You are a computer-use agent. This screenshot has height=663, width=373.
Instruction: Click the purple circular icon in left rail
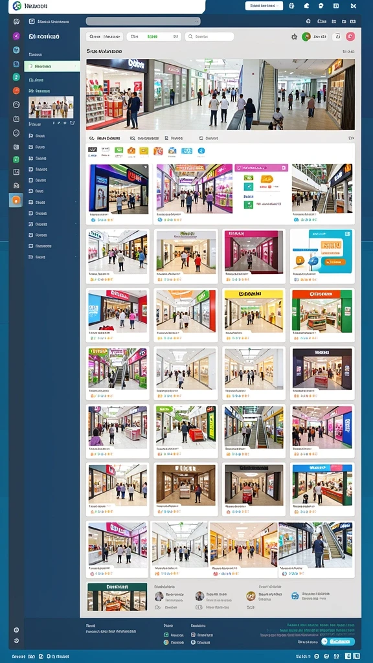click(16, 36)
